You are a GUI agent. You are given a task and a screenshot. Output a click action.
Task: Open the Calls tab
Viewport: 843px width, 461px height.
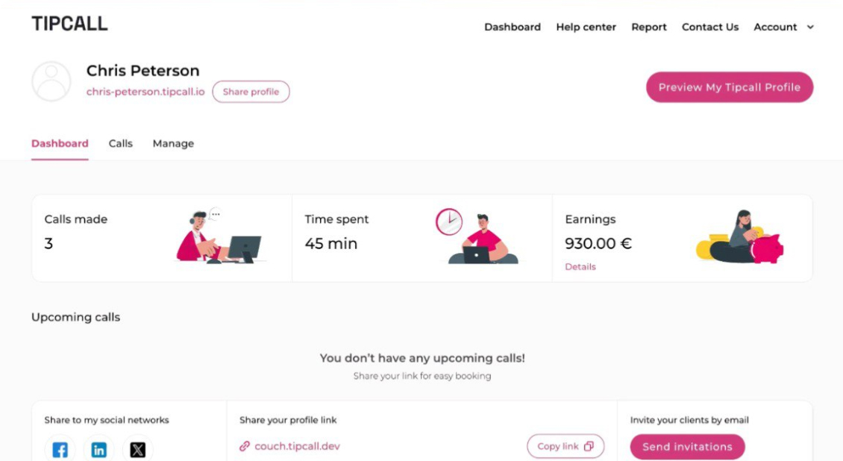point(120,143)
